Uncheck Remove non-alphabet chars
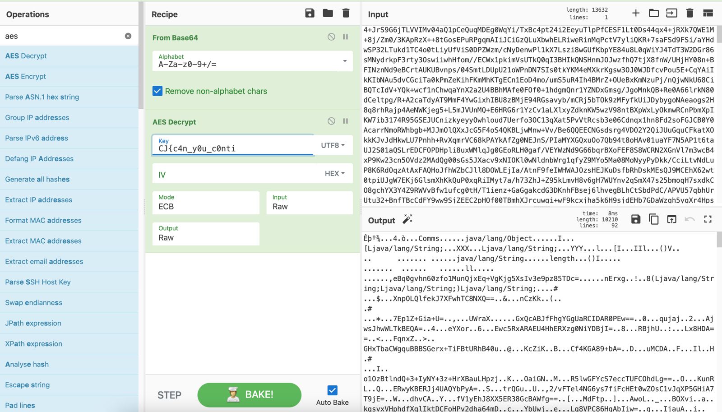Screen dimensions: 722x412 [x=157, y=91]
